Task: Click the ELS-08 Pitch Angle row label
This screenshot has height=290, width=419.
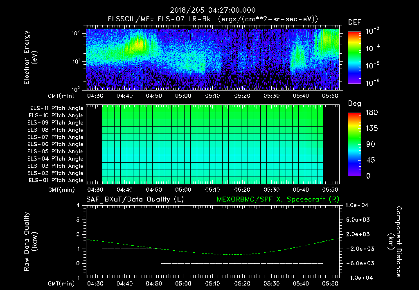Action: click(x=56, y=130)
